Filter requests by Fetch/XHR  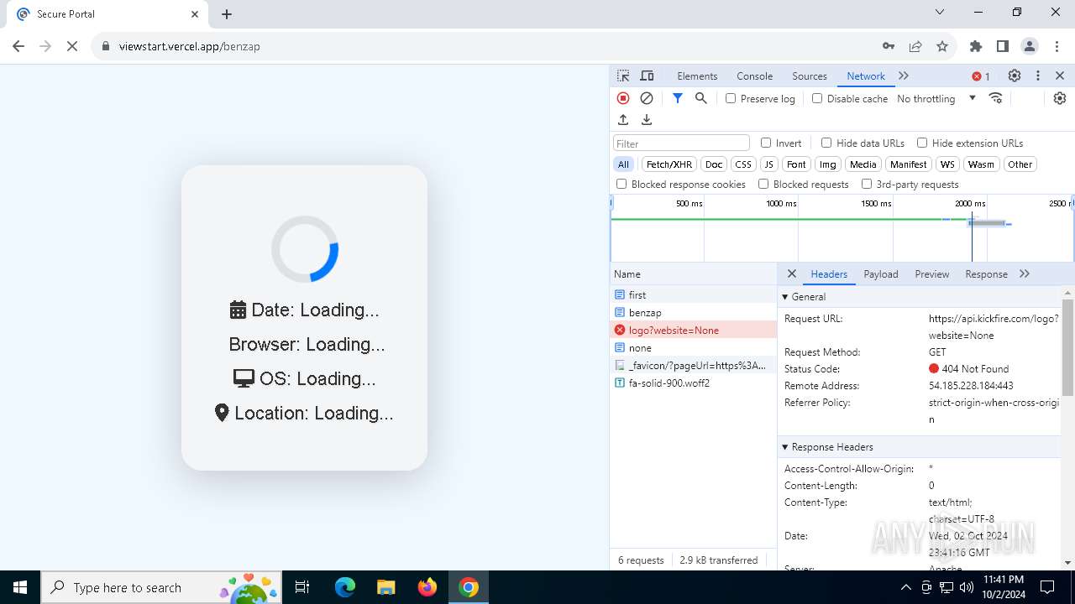[x=669, y=164]
